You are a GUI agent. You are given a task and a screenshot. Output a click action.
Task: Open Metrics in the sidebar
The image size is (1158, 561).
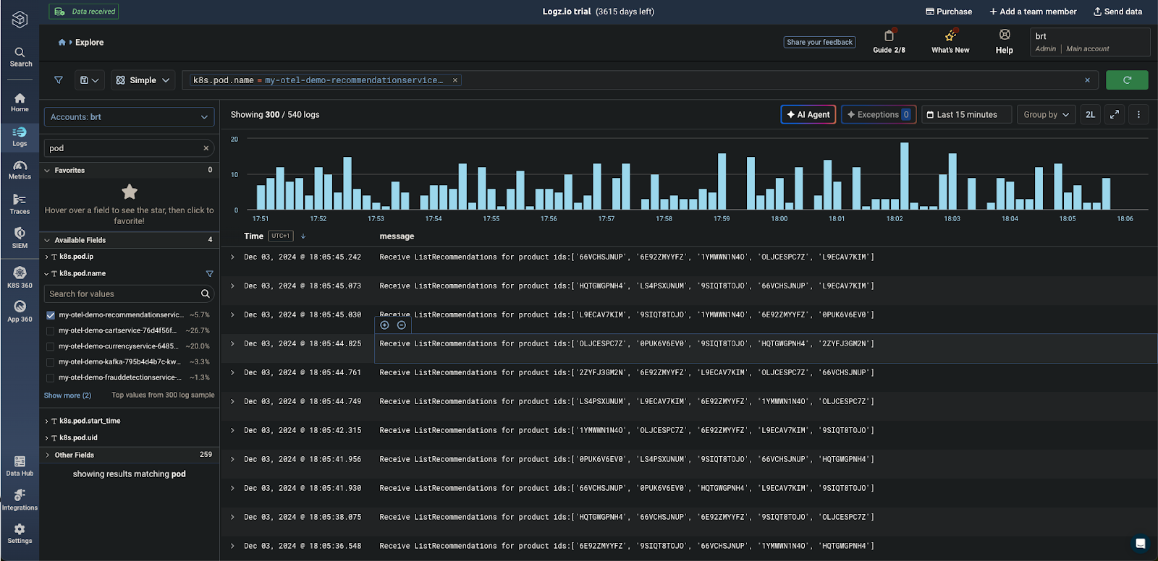[20, 170]
